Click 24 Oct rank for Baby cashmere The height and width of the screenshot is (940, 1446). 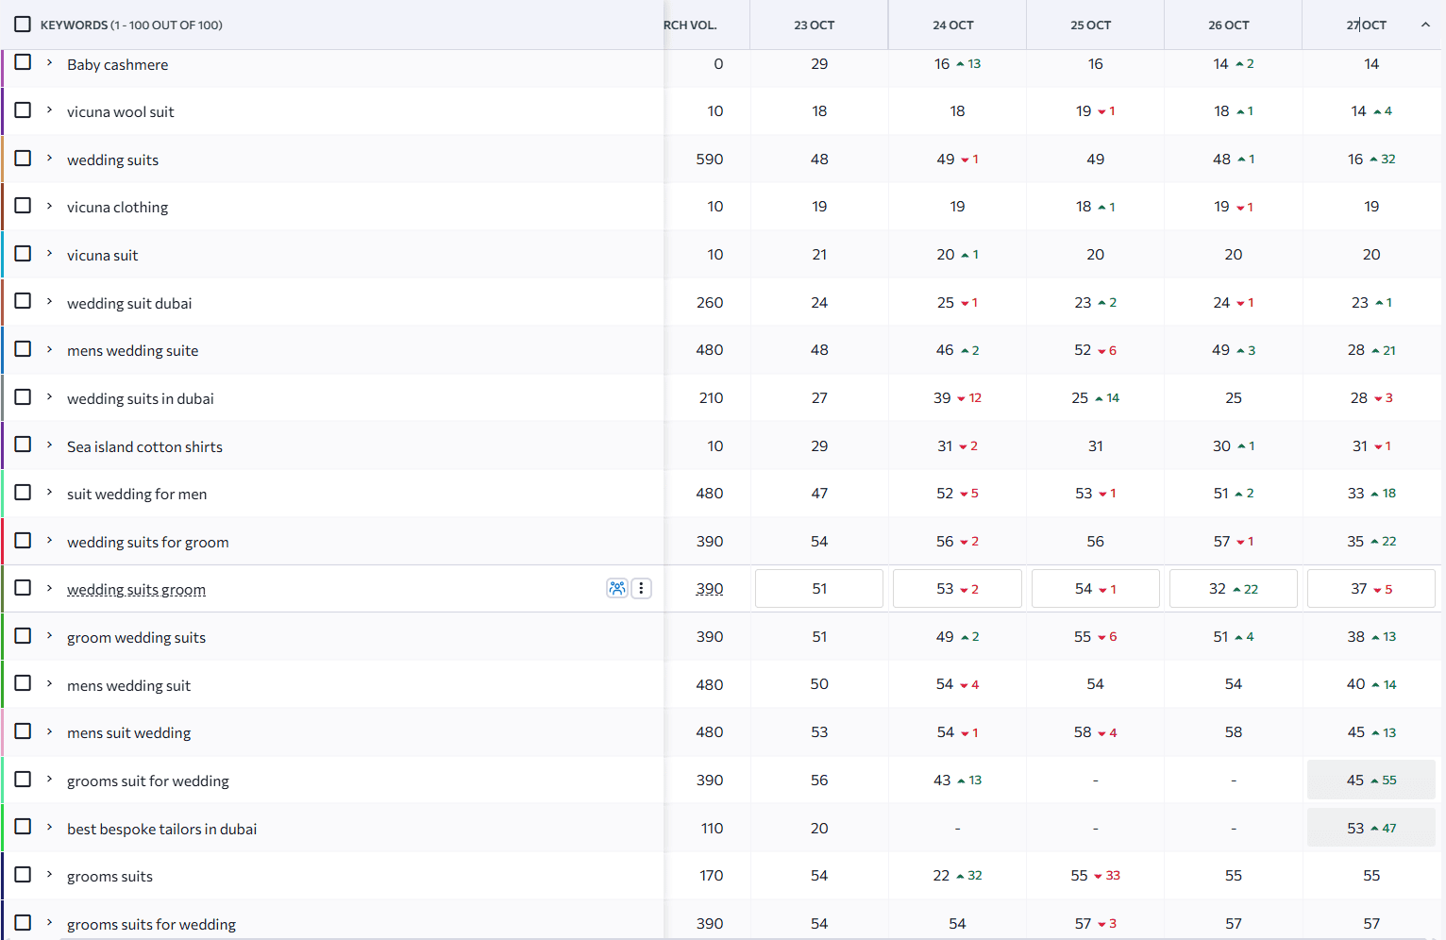[957, 64]
